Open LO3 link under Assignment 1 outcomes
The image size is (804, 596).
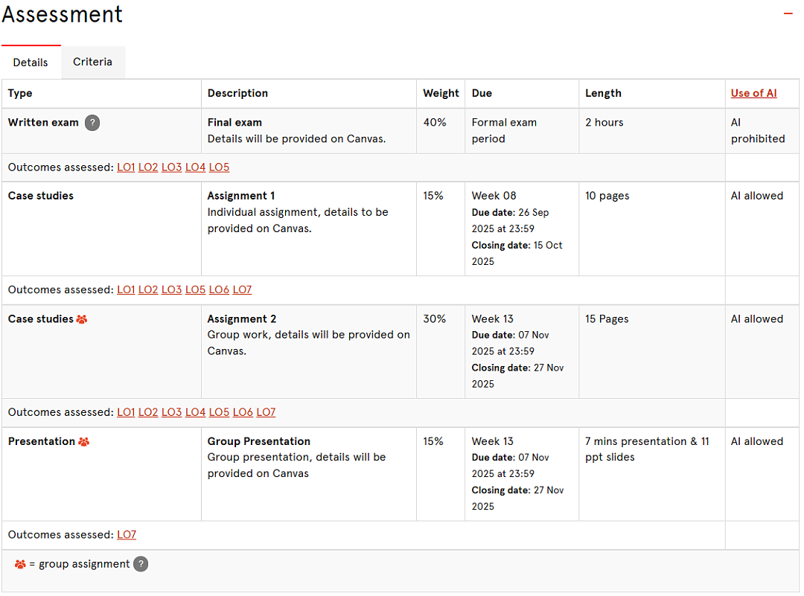pos(172,290)
